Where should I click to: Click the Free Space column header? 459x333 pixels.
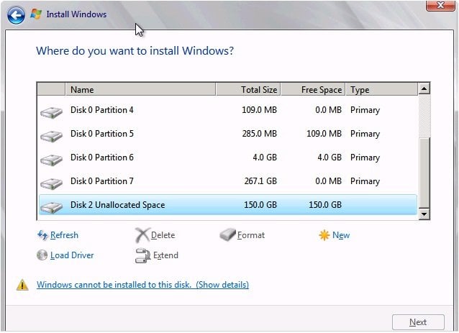[313, 89]
